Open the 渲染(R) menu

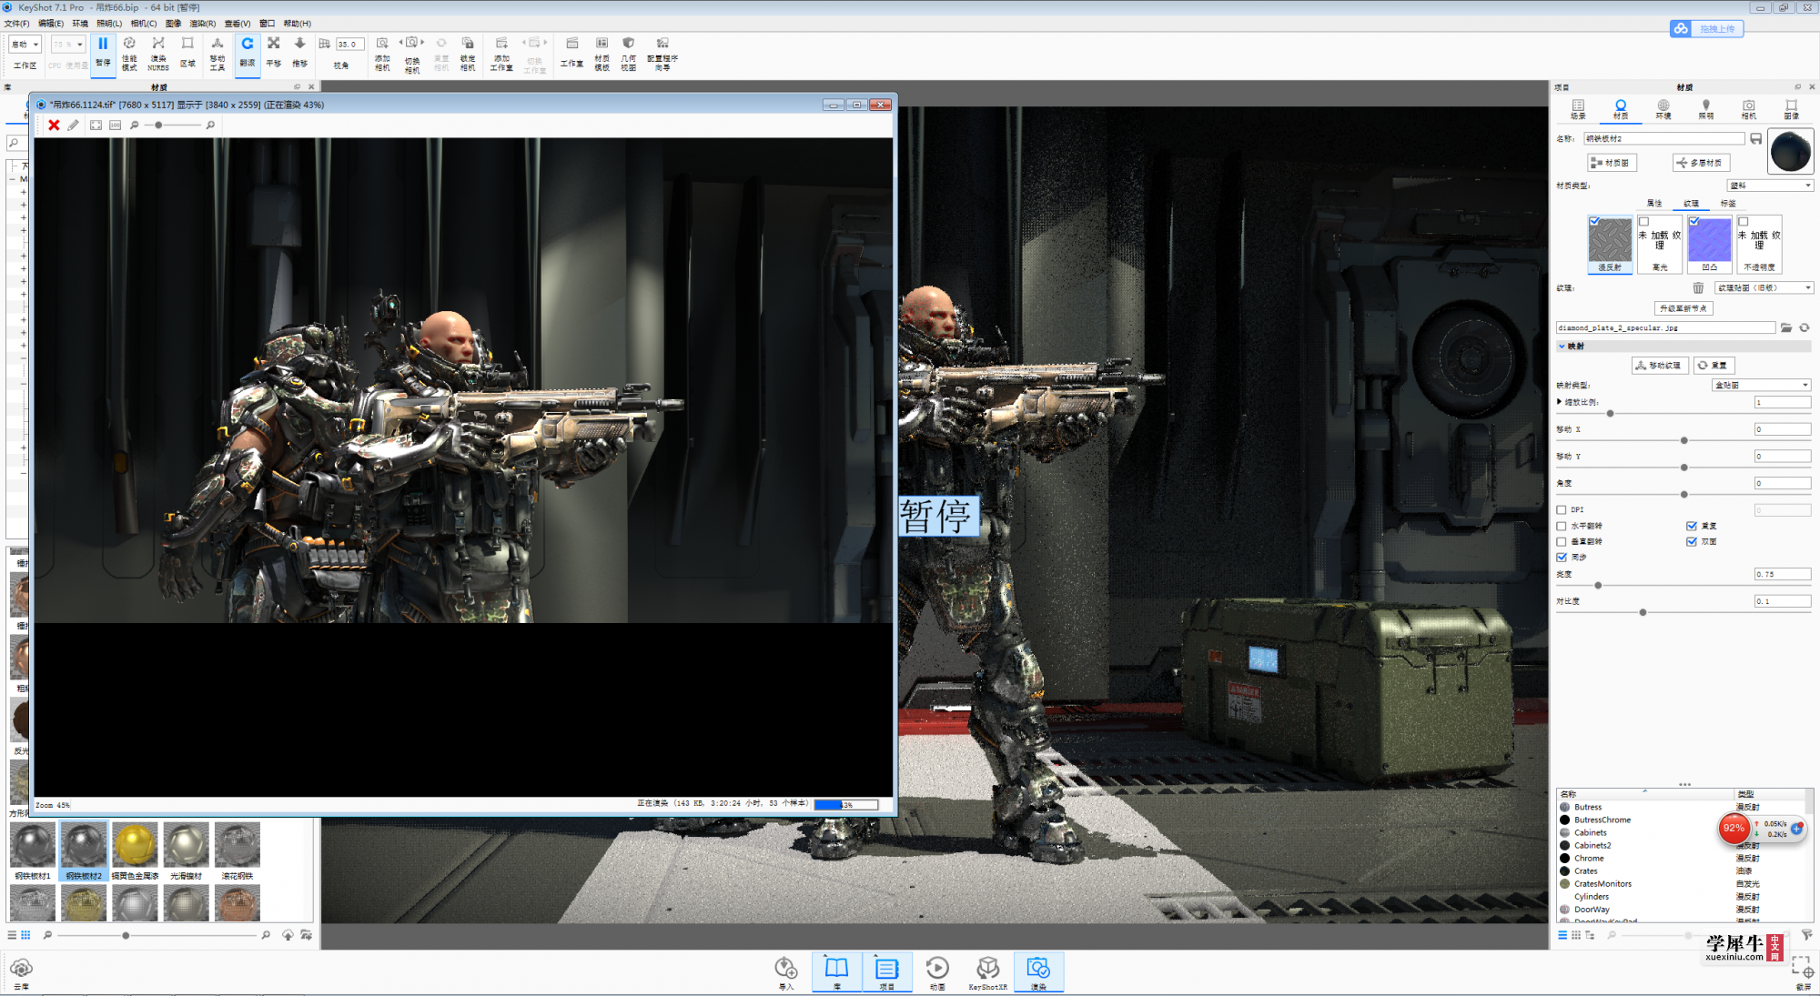pos(203,24)
